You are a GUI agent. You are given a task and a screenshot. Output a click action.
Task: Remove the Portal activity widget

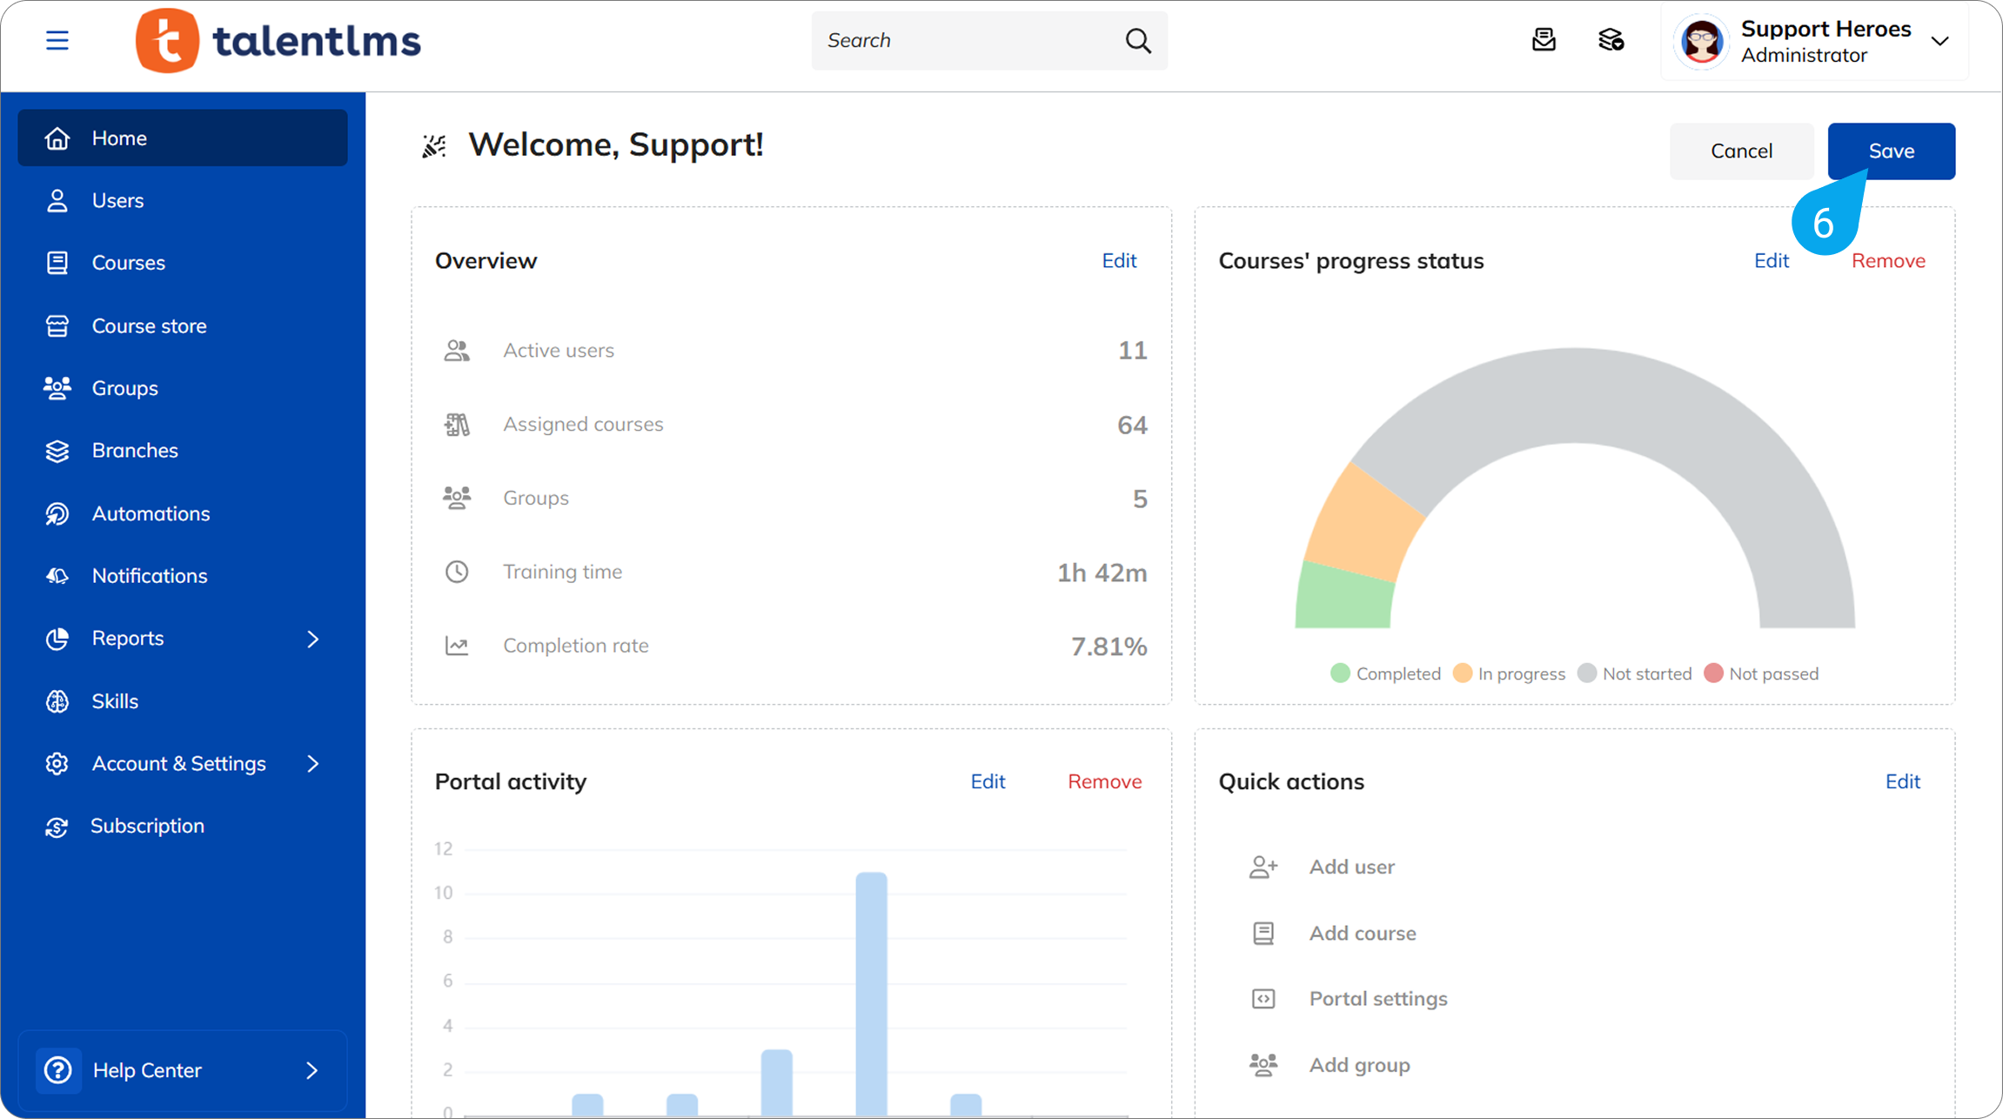[1104, 781]
